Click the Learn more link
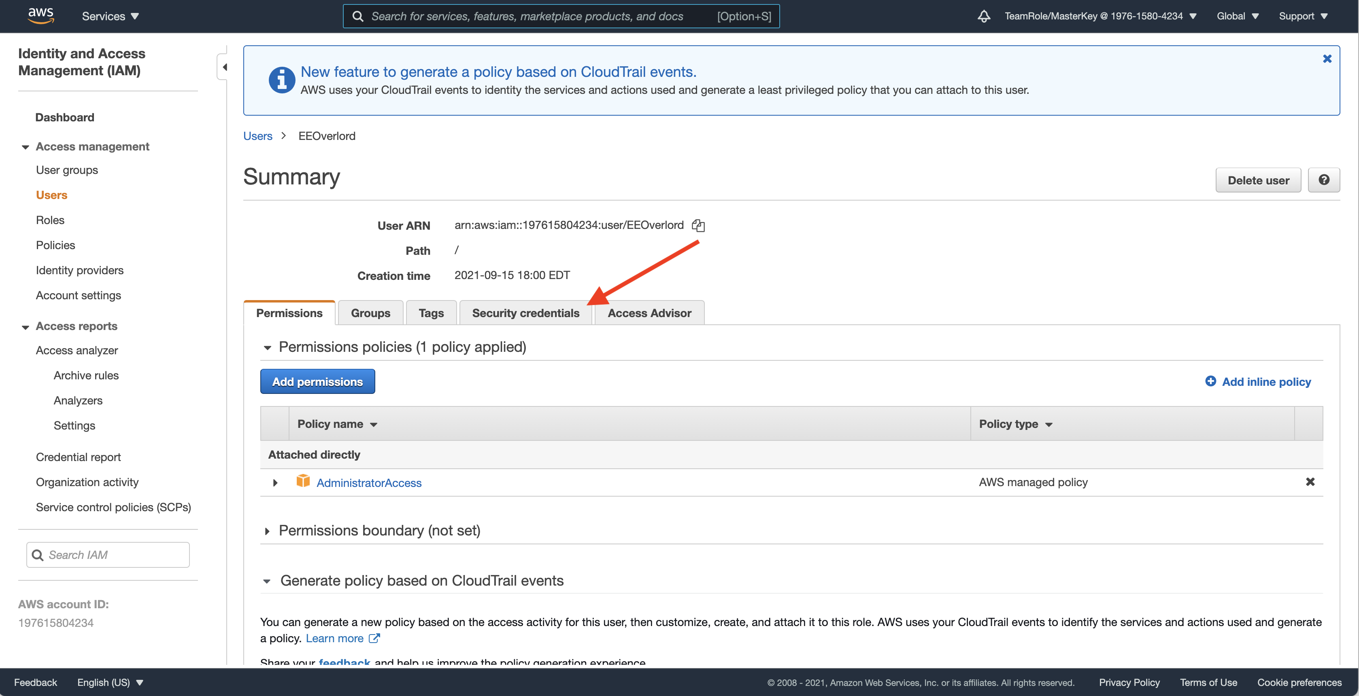The height and width of the screenshot is (696, 1359). (334, 638)
